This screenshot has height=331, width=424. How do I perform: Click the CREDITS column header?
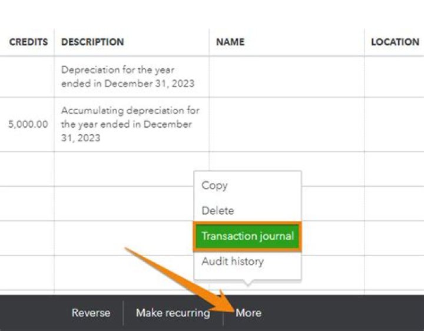(x=28, y=42)
